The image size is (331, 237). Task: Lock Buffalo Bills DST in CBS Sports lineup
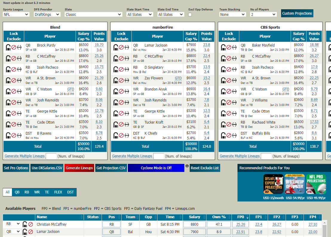coord(223,136)
